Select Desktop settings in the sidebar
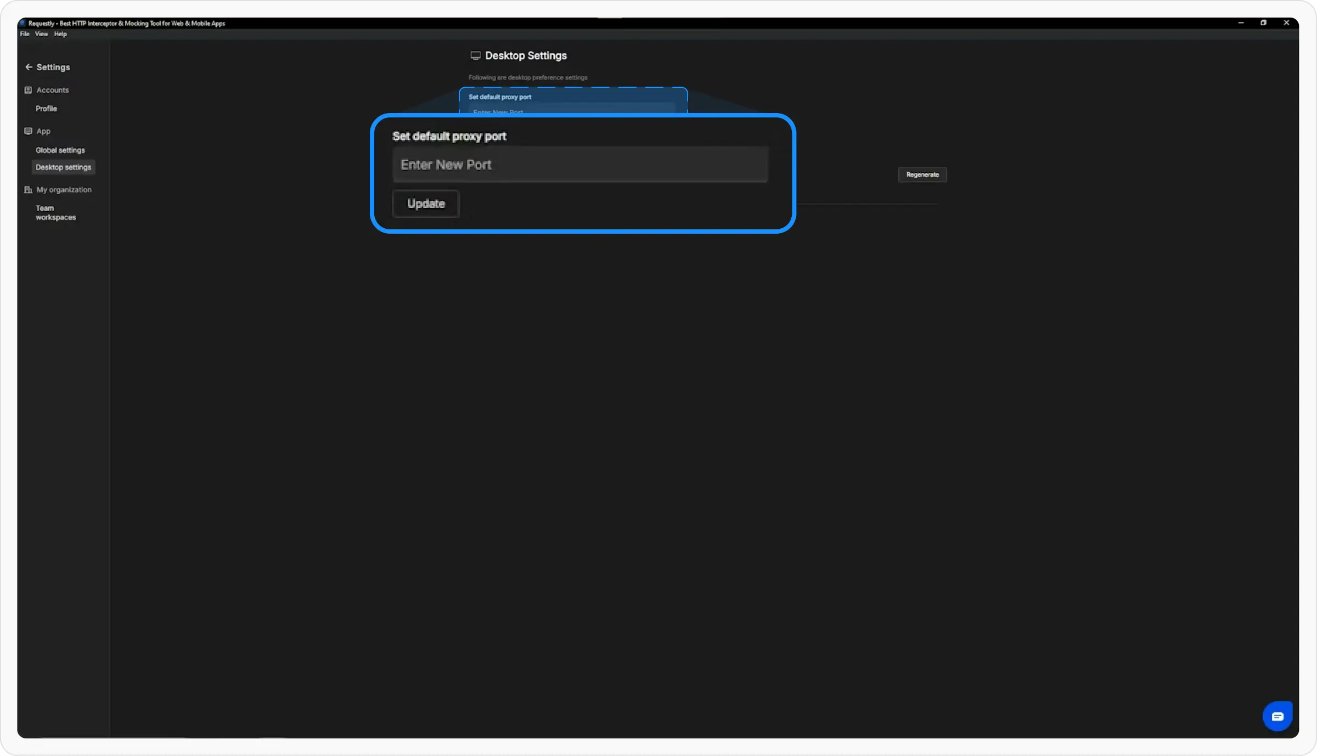The image size is (1317, 756). (63, 167)
